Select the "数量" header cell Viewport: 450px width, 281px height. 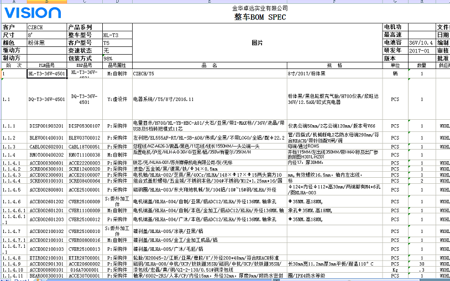click(422, 65)
